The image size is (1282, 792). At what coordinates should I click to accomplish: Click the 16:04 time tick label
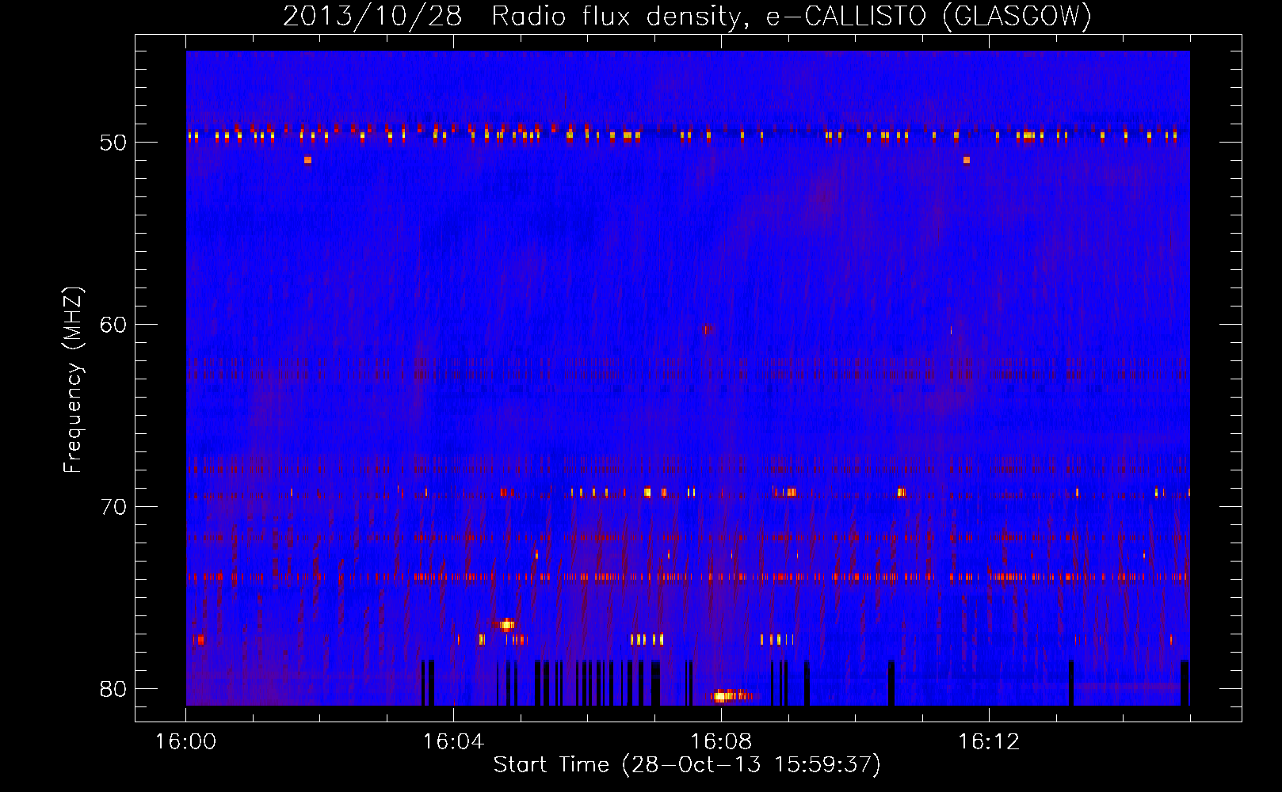(453, 742)
